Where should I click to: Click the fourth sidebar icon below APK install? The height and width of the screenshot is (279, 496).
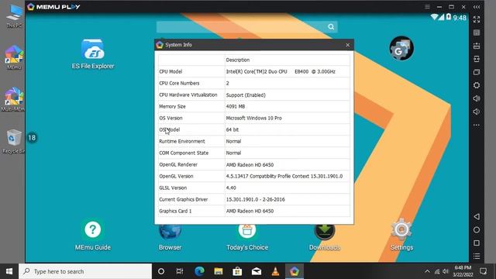coord(477,59)
